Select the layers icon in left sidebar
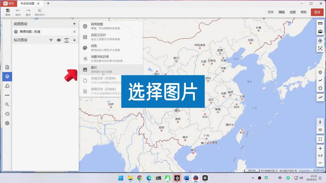 pos(7,76)
